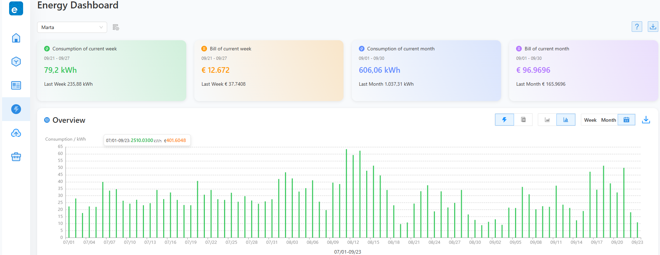Click Last Month 1.037,31 kWh text
Viewport: 660px width, 255px height.
[x=386, y=84]
